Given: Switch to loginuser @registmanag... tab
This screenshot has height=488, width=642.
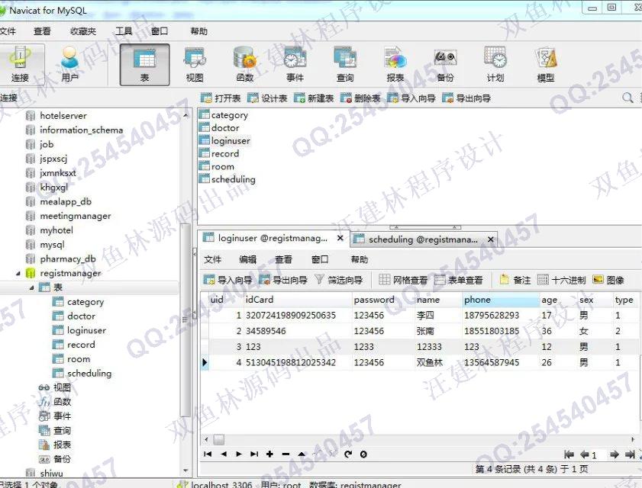Looking at the screenshot, I should (273, 238).
